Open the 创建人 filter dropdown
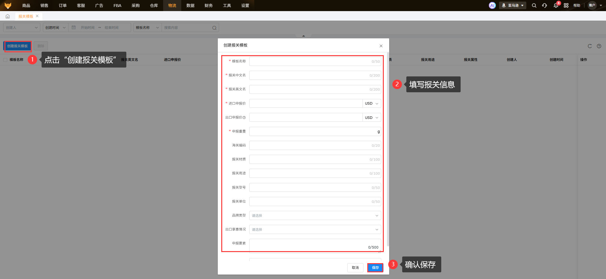This screenshot has height=279, width=606. [22, 28]
